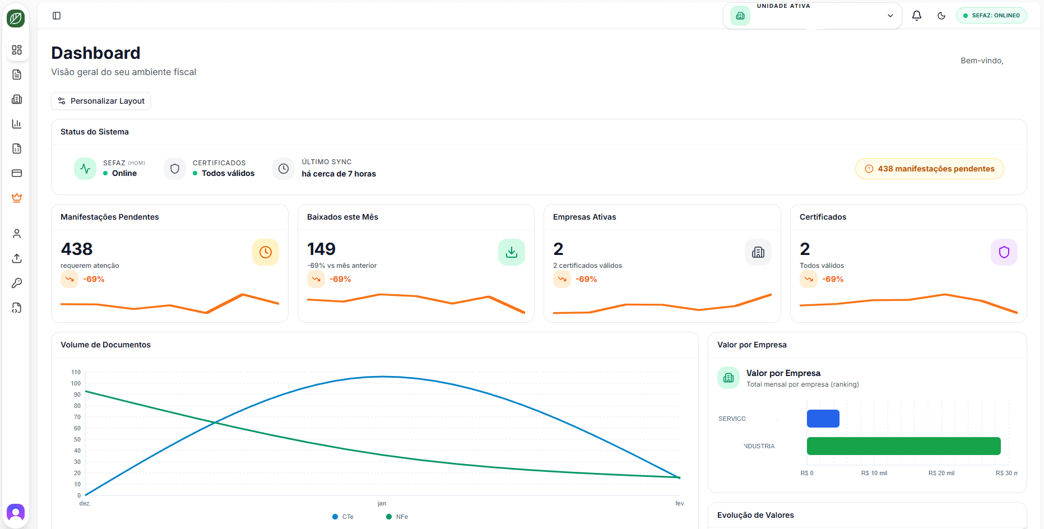
Task: Open the user profile avatar at bottom left
Action: 15,512
